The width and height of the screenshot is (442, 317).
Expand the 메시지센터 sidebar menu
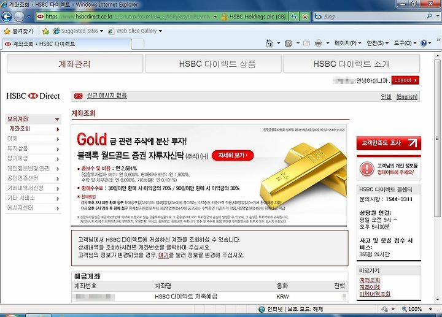pyautogui.click(x=33, y=208)
